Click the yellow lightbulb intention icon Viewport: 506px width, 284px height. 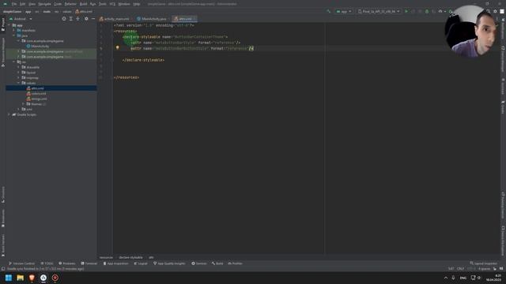(118, 48)
